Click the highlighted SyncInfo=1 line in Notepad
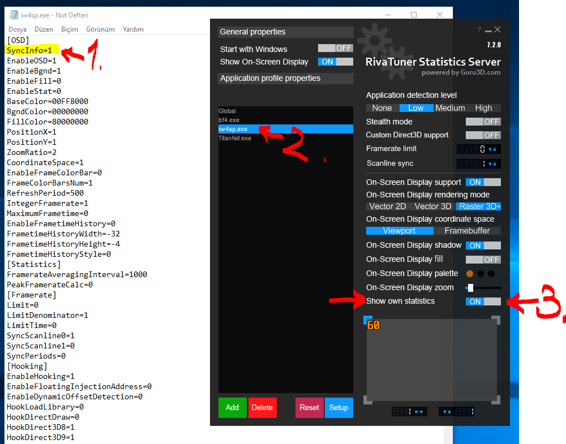566x444 pixels. pos(29,50)
